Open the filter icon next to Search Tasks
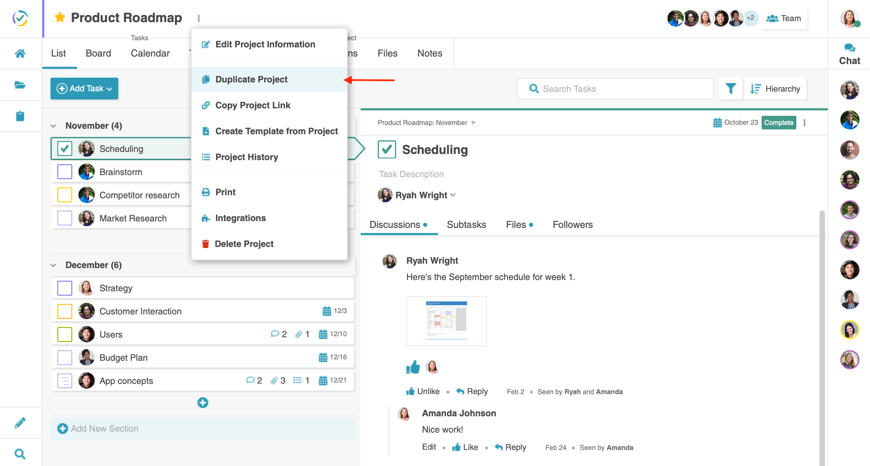The image size is (870, 466). point(731,89)
